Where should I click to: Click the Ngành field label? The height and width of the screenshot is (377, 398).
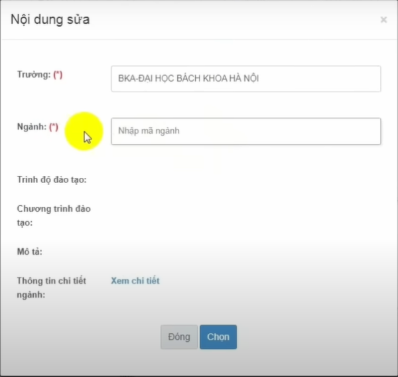point(31,126)
